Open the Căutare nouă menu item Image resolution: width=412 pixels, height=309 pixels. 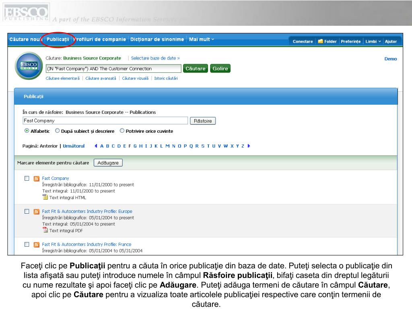coord(26,39)
